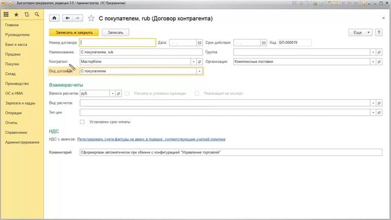The width and height of the screenshot is (391, 220).
Task: Open the Валюта расчетов record via its open button
Action: coord(119,94)
